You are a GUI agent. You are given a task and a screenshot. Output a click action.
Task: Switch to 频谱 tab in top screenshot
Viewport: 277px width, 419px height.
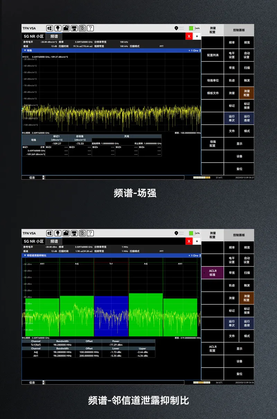tap(54, 36)
